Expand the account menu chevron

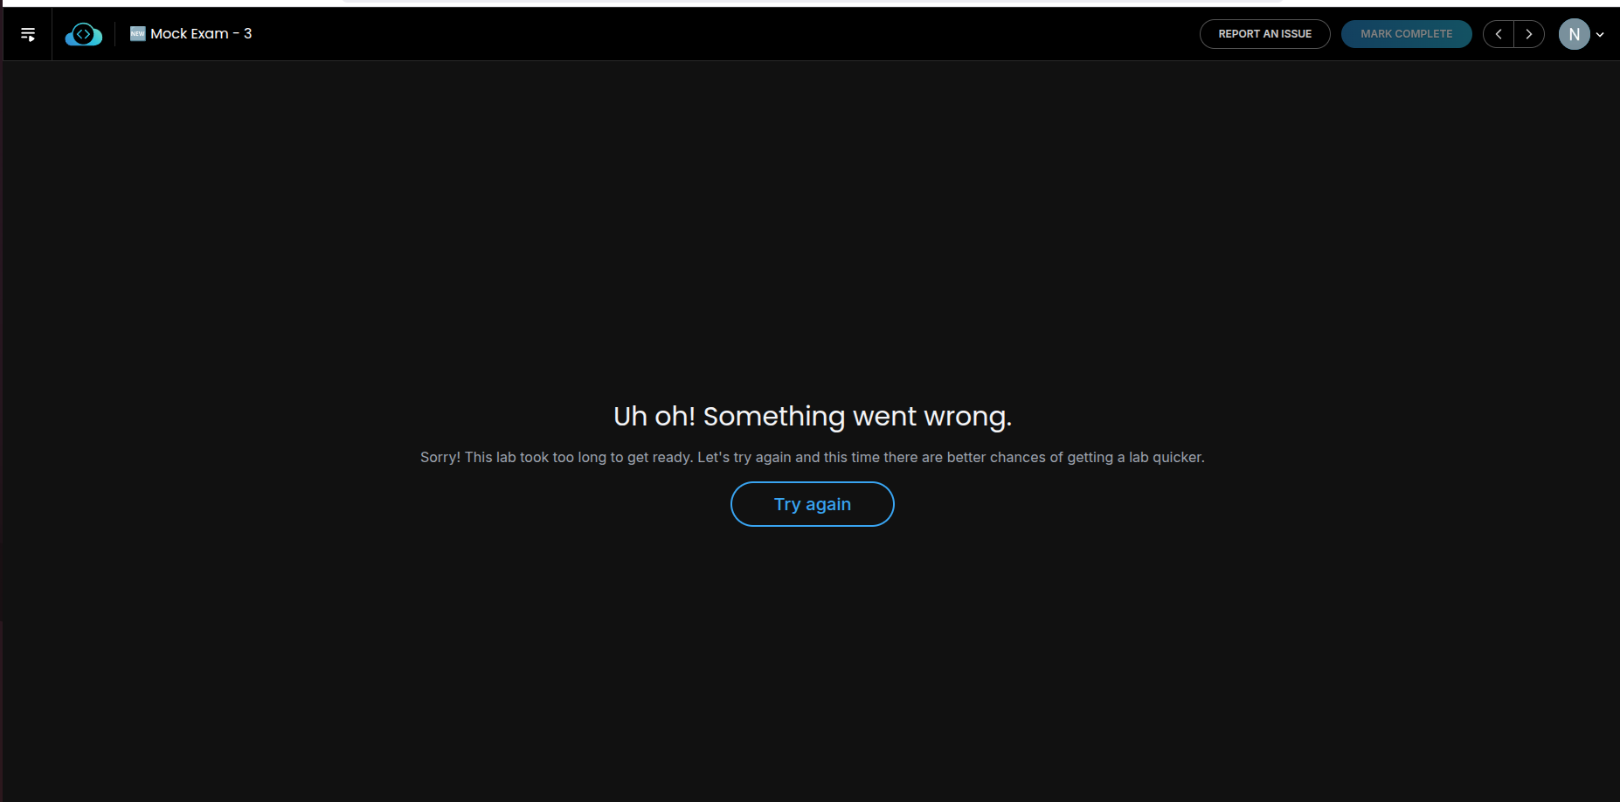1600,35
